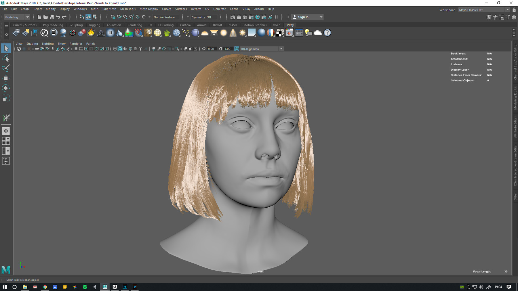Click Open Scene folder icon
Viewport: 518px width, 291px height.
click(45, 17)
